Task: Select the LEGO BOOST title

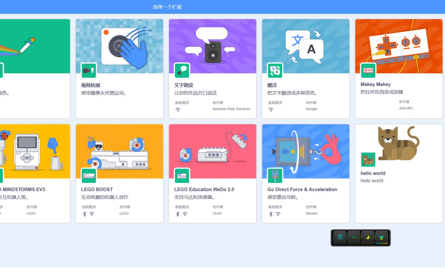Action: [x=97, y=189]
